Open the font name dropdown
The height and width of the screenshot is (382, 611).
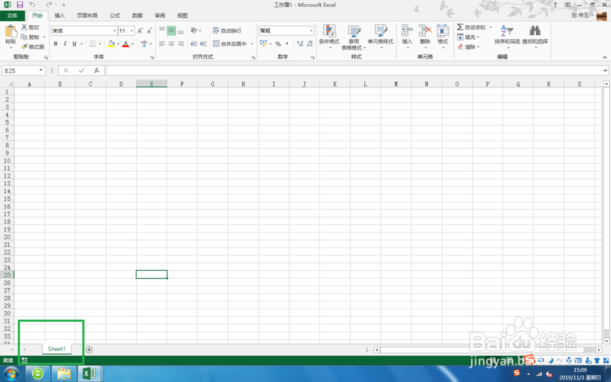[114, 30]
